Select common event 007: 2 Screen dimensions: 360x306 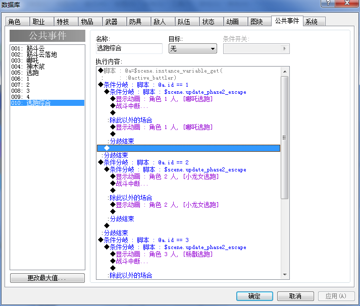47,85
